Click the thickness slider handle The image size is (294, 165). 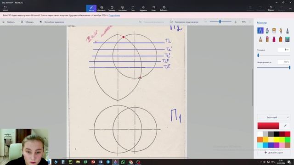[258, 55]
